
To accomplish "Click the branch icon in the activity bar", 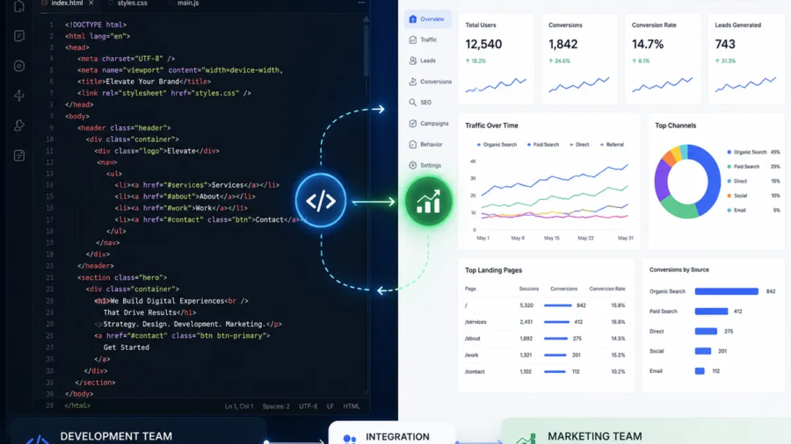I will coord(19,96).
